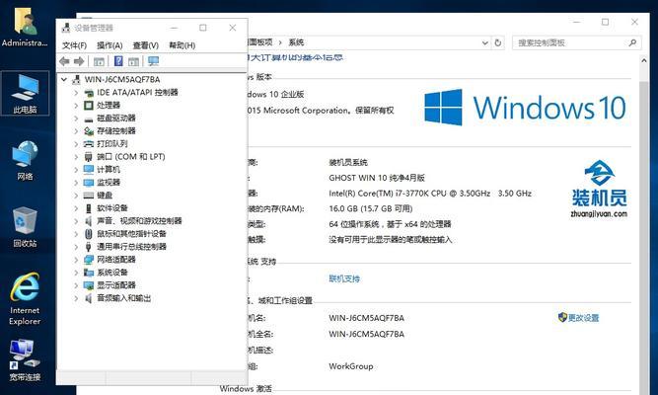Select the 计算机 computer icon in tree
This screenshot has height=395, width=658.
89,169
